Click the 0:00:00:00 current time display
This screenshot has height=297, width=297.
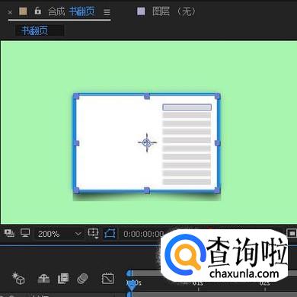pos(143,234)
